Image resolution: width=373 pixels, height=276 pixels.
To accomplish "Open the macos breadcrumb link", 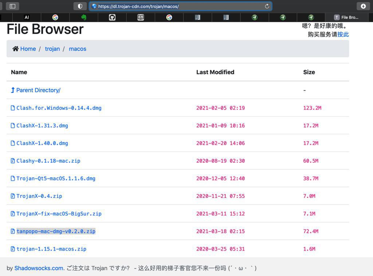I will [x=78, y=49].
